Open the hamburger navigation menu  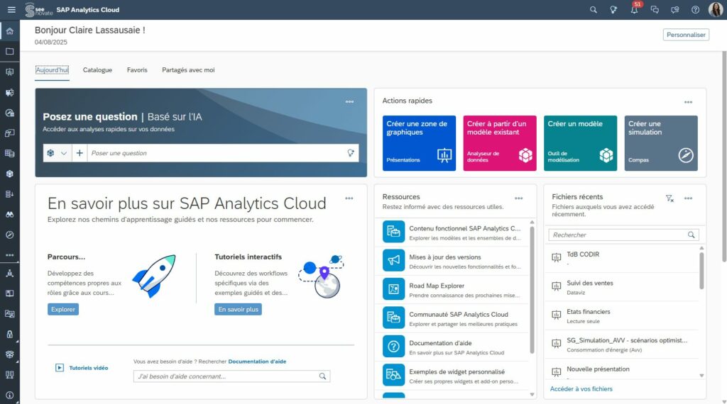pos(11,10)
